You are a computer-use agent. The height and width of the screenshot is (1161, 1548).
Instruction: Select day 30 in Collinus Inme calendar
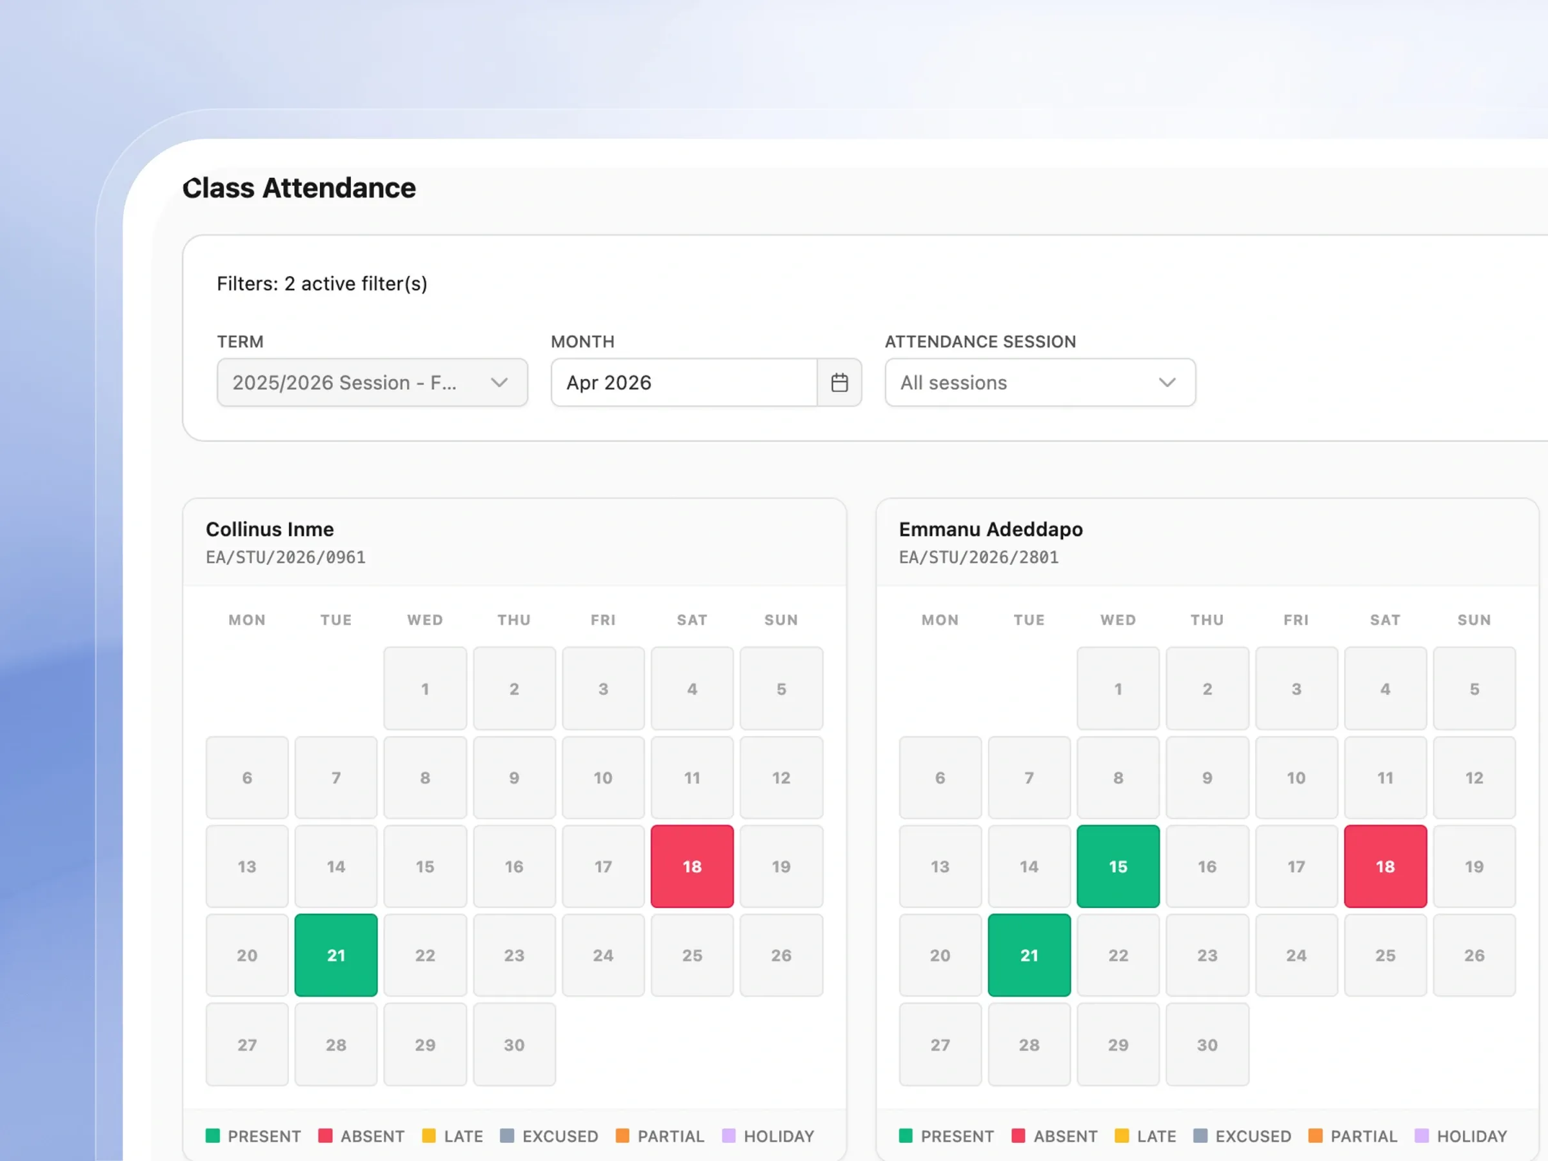(514, 1044)
